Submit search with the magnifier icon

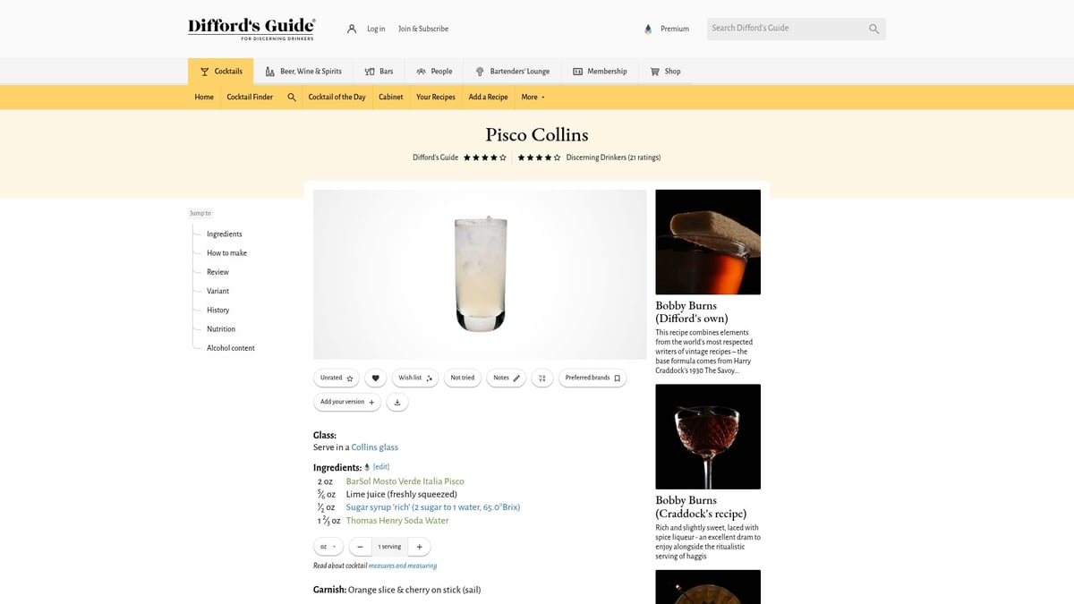tap(874, 29)
